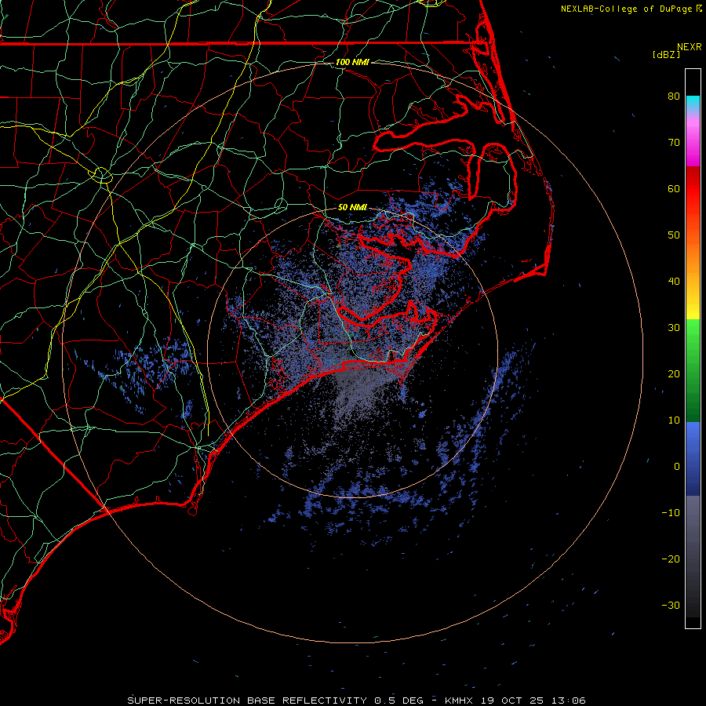Click the "100 NMI" range ring label
This screenshot has height=706, width=706.
(352, 62)
